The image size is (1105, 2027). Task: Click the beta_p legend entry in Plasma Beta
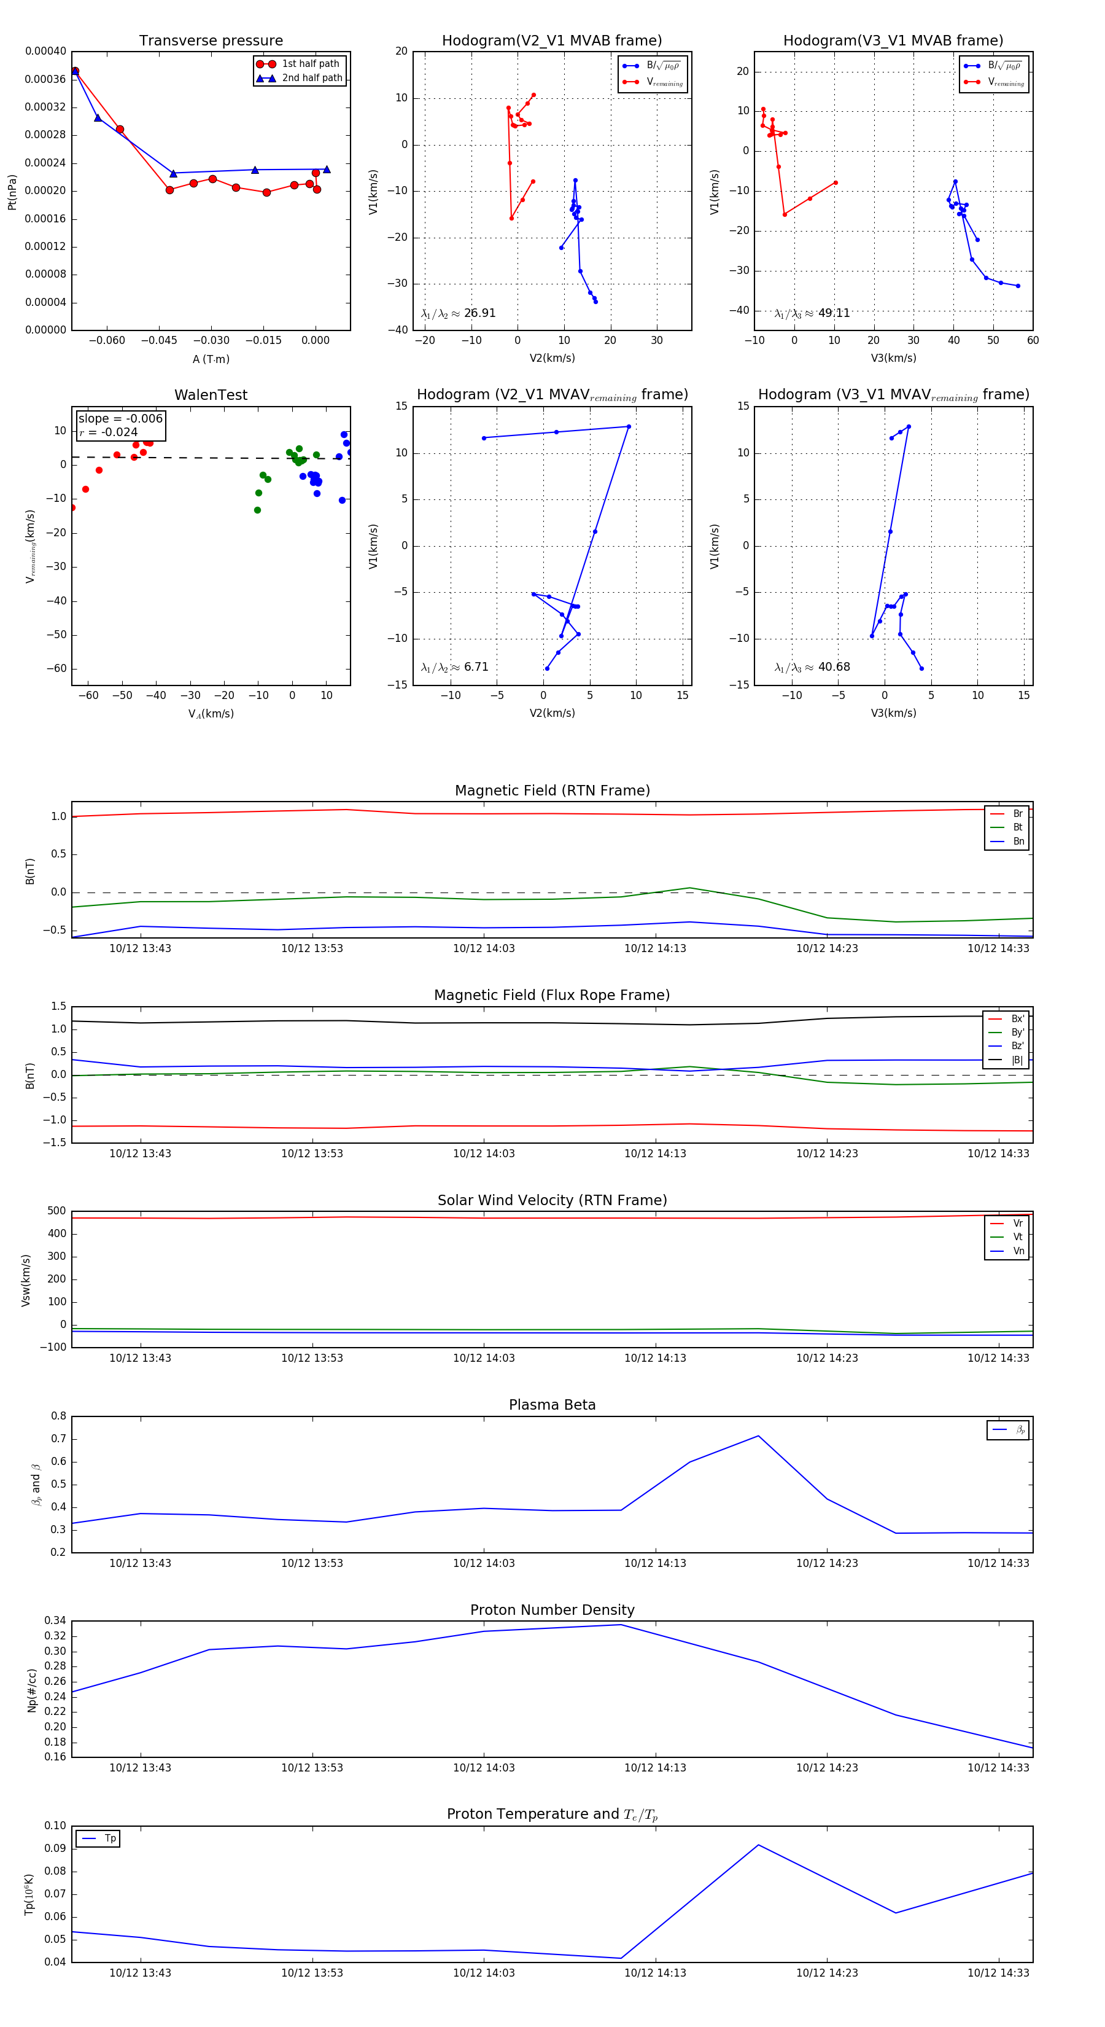pyautogui.click(x=1009, y=1430)
